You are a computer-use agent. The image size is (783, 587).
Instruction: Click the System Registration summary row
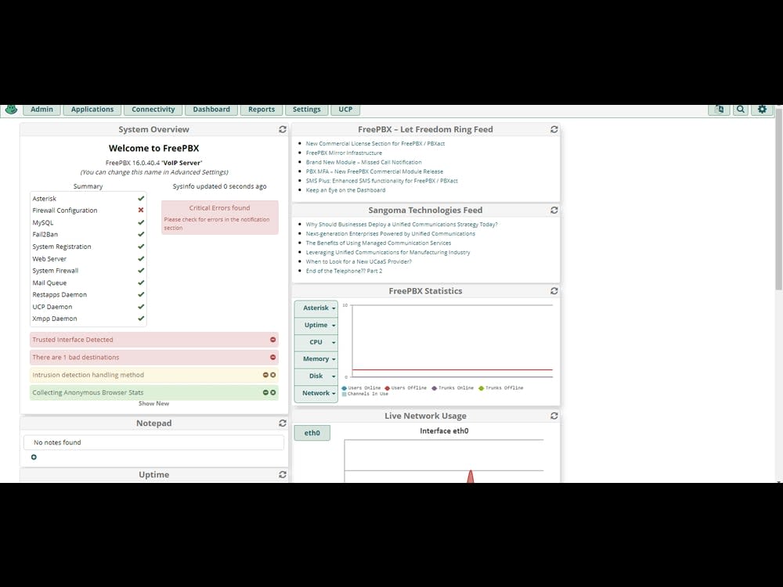pyautogui.click(x=88, y=247)
